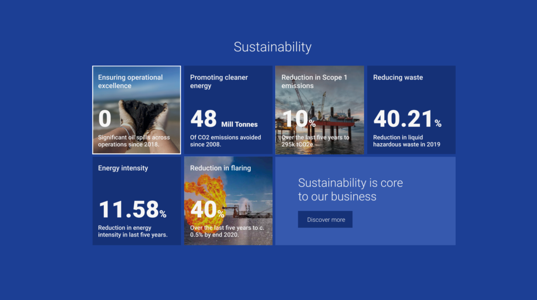Click the Reduction in Scope 1 emissions title
Screen dimensions: 537x300
pyautogui.click(x=314, y=81)
